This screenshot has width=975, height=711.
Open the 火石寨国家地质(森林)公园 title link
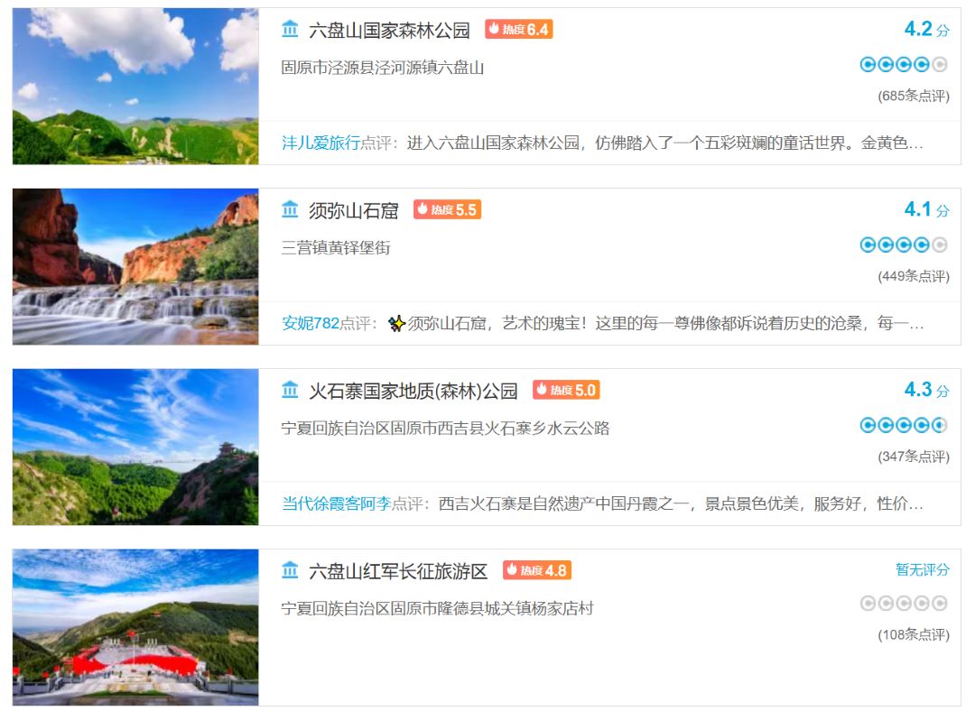[413, 391]
